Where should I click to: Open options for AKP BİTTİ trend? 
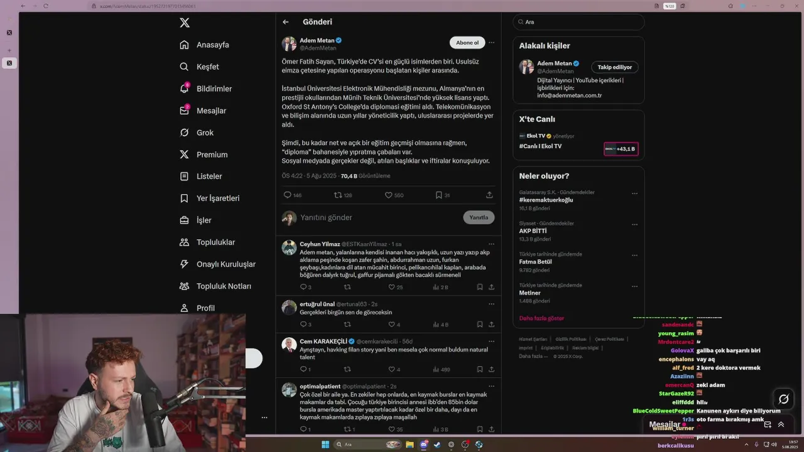tap(634, 224)
